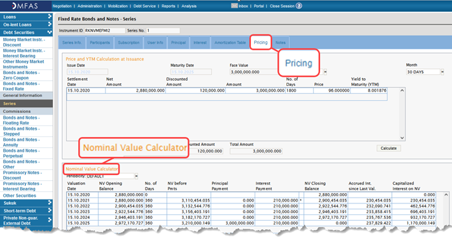Click the Settlement Date 15.10.2020 cell
The height and width of the screenshot is (237, 452).
[86, 90]
